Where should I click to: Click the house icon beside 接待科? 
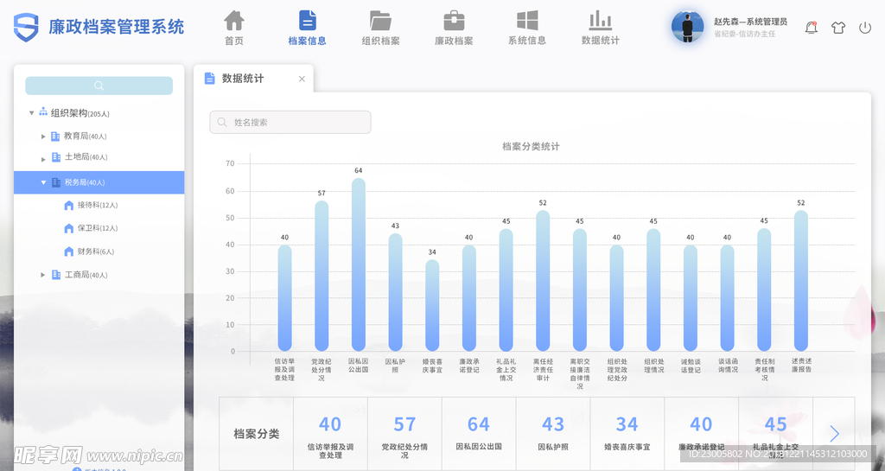click(69, 206)
